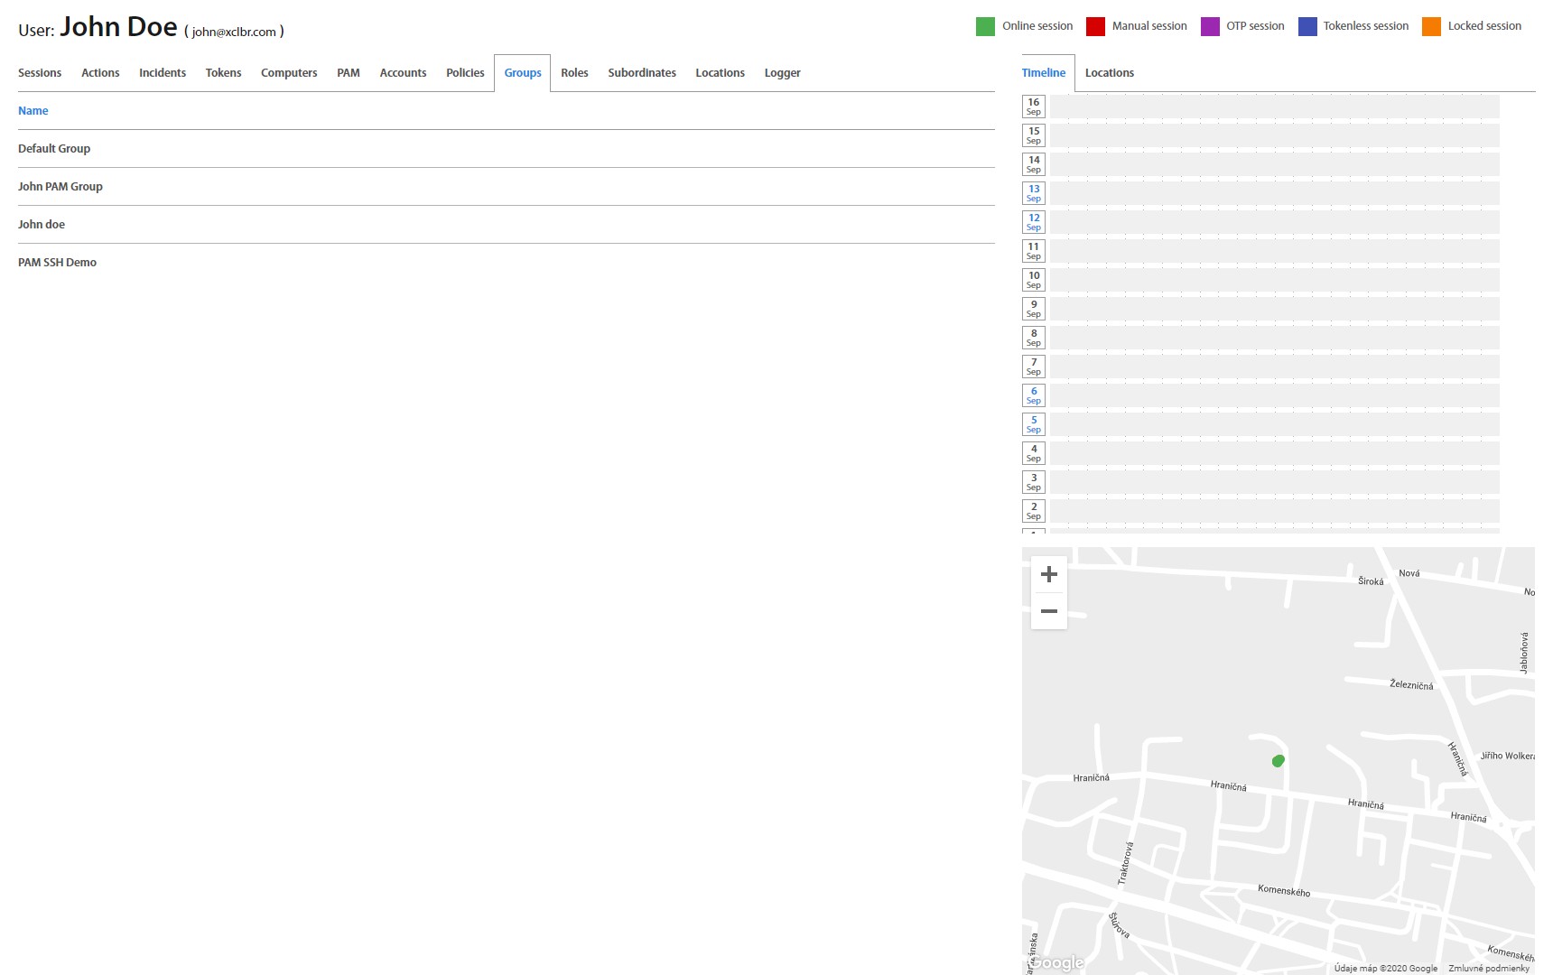Switch to the Incidents tab
The width and height of the screenshot is (1553, 975).
point(163,73)
